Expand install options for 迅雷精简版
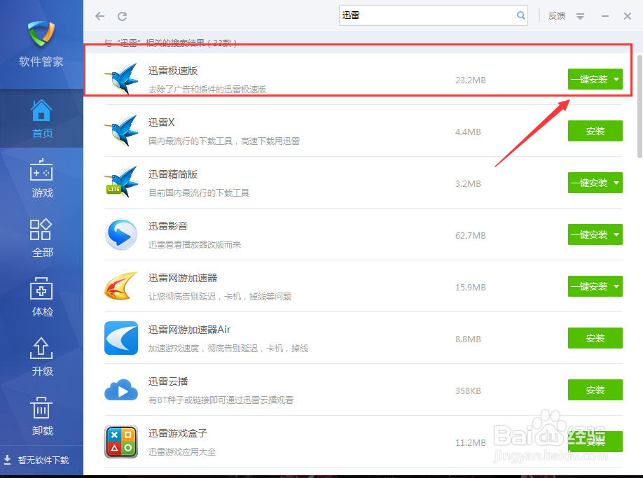643x478 pixels. point(616,183)
